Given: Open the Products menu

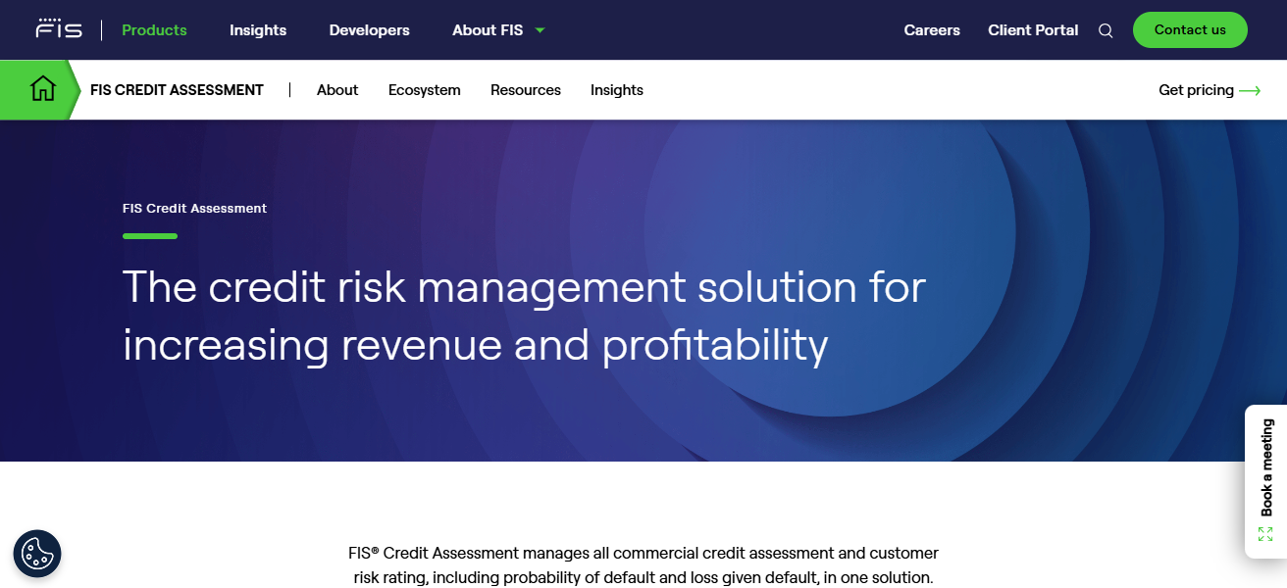Looking at the screenshot, I should (x=154, y=30).
